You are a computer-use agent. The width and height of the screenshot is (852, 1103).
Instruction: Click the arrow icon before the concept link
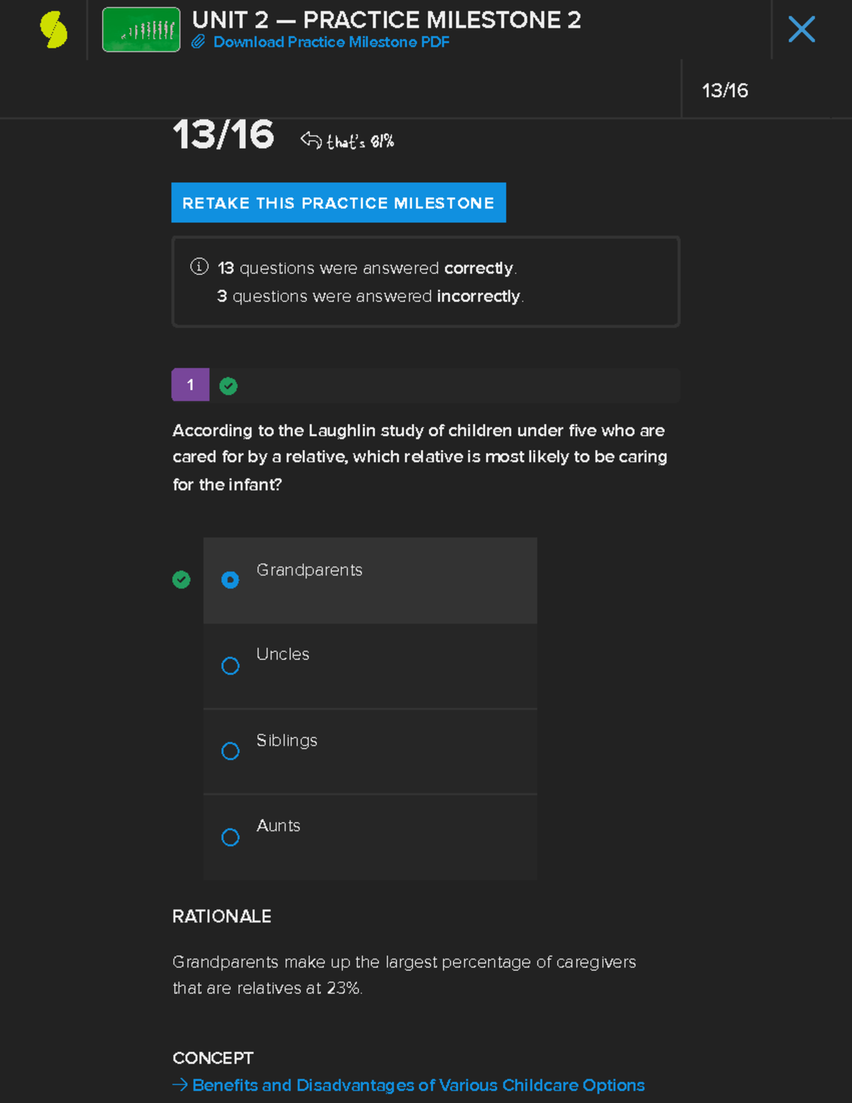(x=180, y=1085)
